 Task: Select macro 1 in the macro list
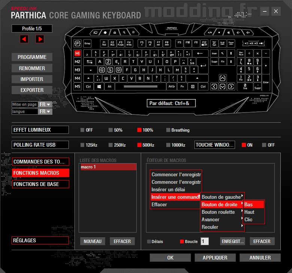click(108, 167)
